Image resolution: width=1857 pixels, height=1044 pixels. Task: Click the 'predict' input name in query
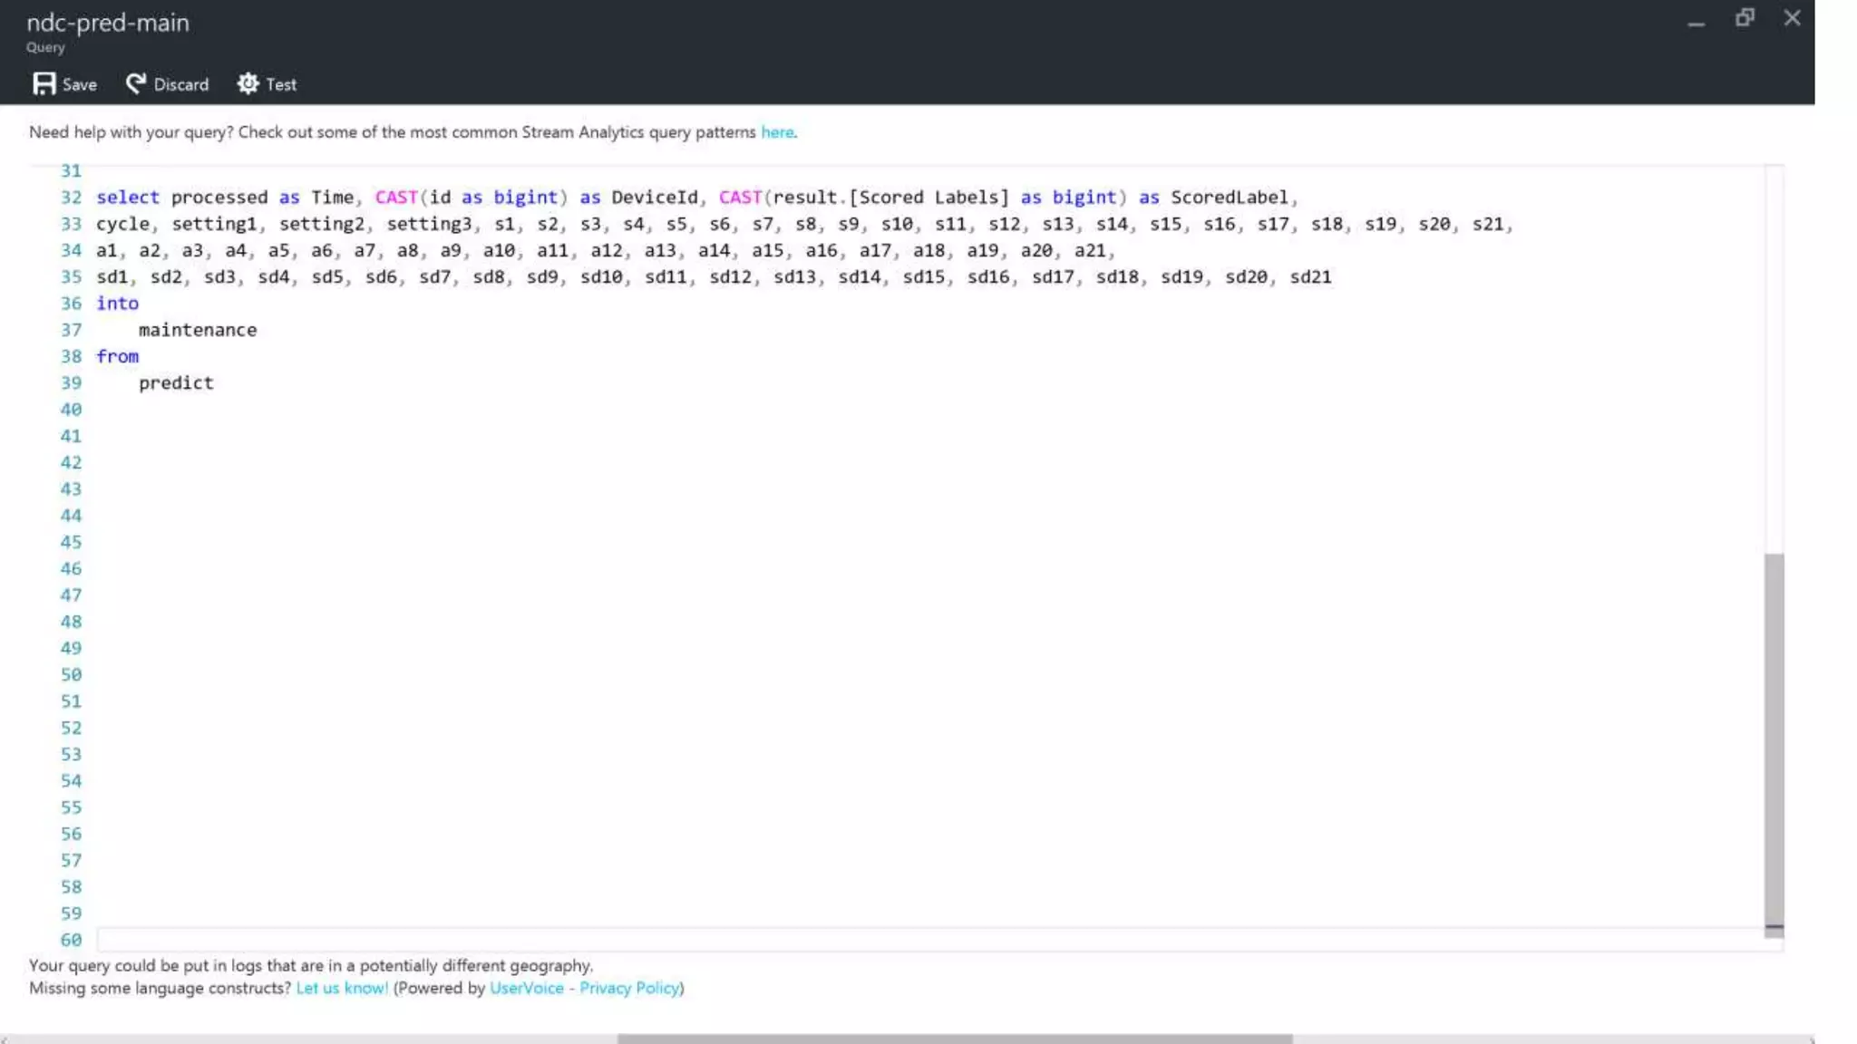click(176, 383)
